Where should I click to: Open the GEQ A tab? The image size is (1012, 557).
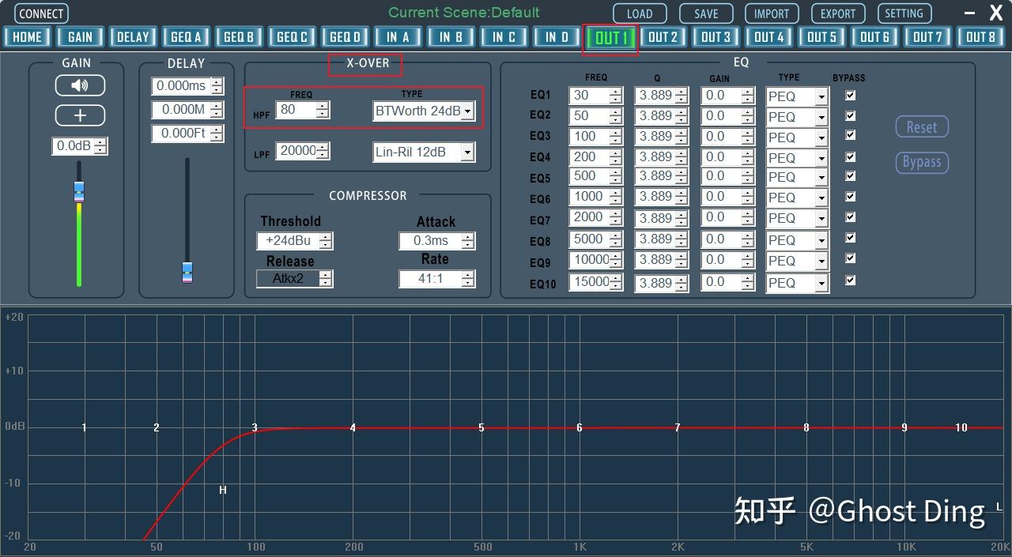tap(185, 36)
